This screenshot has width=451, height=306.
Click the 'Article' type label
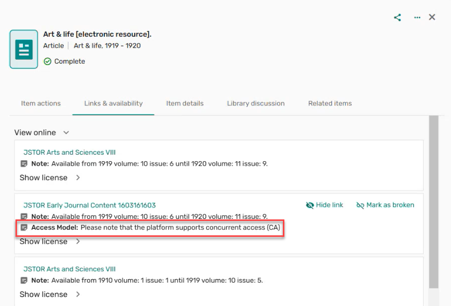(53, 46)
